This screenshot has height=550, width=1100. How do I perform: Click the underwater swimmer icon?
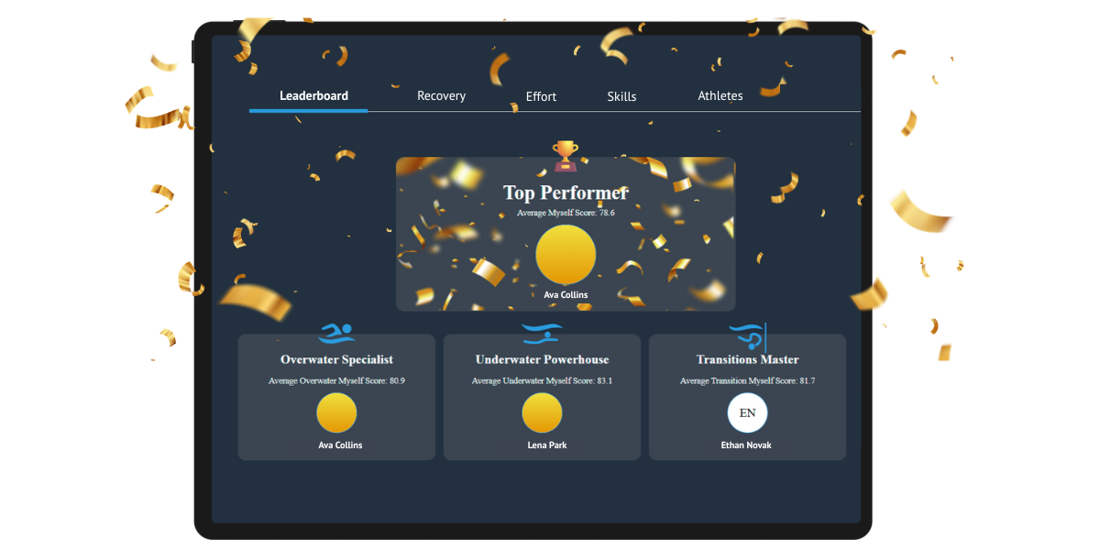pyautogui.click(x=542, y=334)
